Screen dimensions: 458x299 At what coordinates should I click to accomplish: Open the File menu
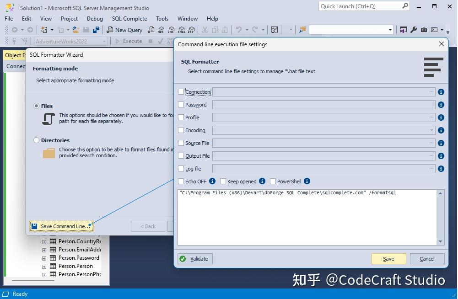[x=9, y=19]
